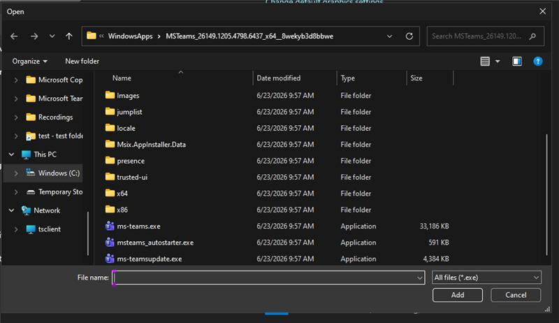The height and width of the screenshot is (323, 559).
Task: Click the navigation pane scrollbar
Action: (88, 234)
